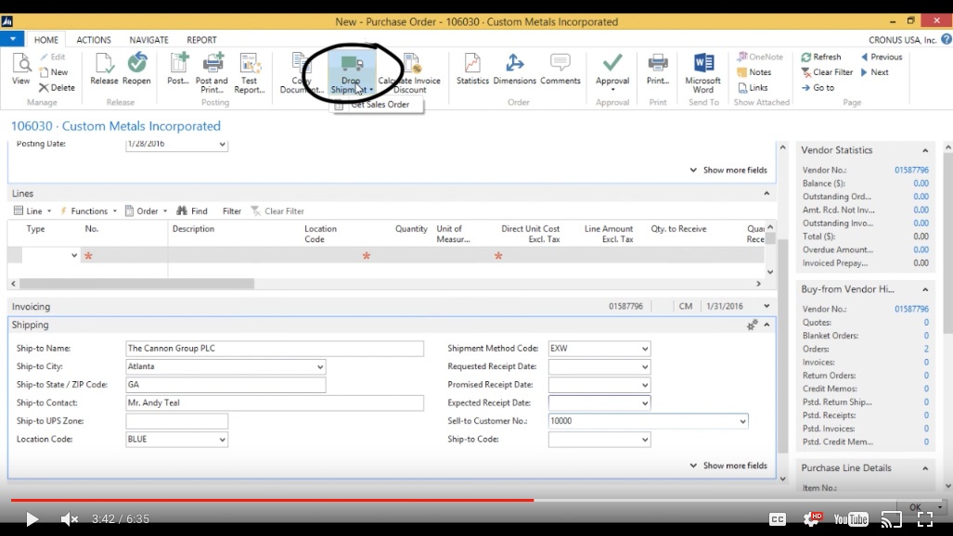Open the YouTube video settings gear
The width and height of the screenshot is (953, 536).
pyautogui.click(x=812, y=519)
